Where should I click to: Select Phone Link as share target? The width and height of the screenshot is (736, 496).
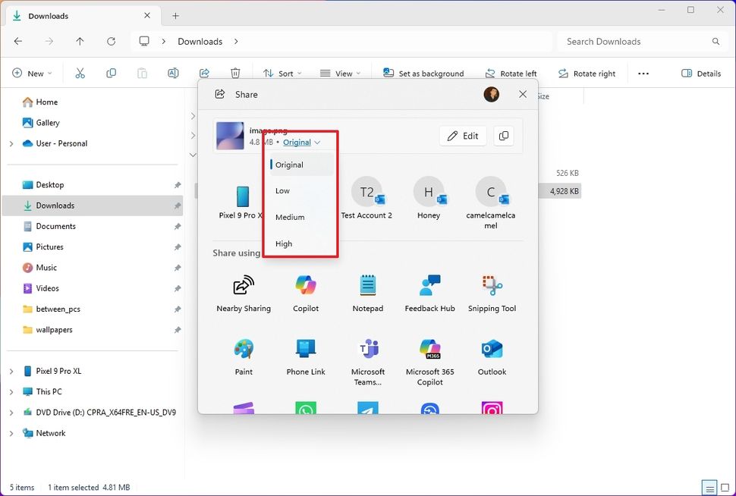pyautogui.click(x=306, y=356)
